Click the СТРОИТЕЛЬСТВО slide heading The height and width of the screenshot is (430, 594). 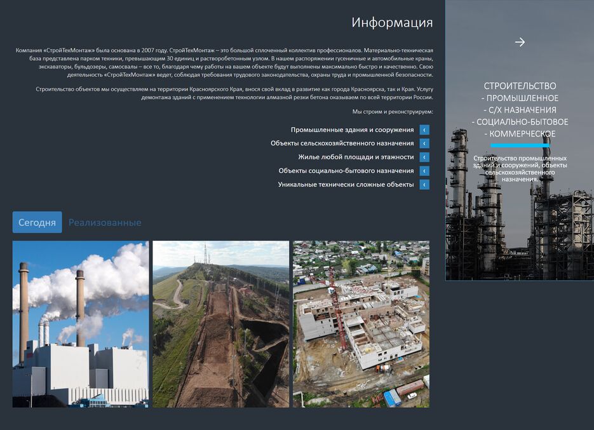(x=520, y=86)
